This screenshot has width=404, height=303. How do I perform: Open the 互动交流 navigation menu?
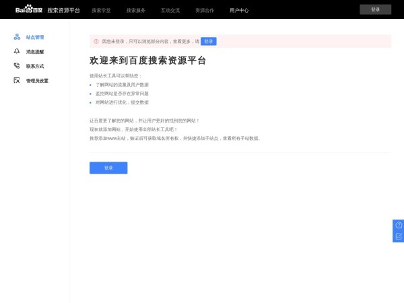(170, 11)
